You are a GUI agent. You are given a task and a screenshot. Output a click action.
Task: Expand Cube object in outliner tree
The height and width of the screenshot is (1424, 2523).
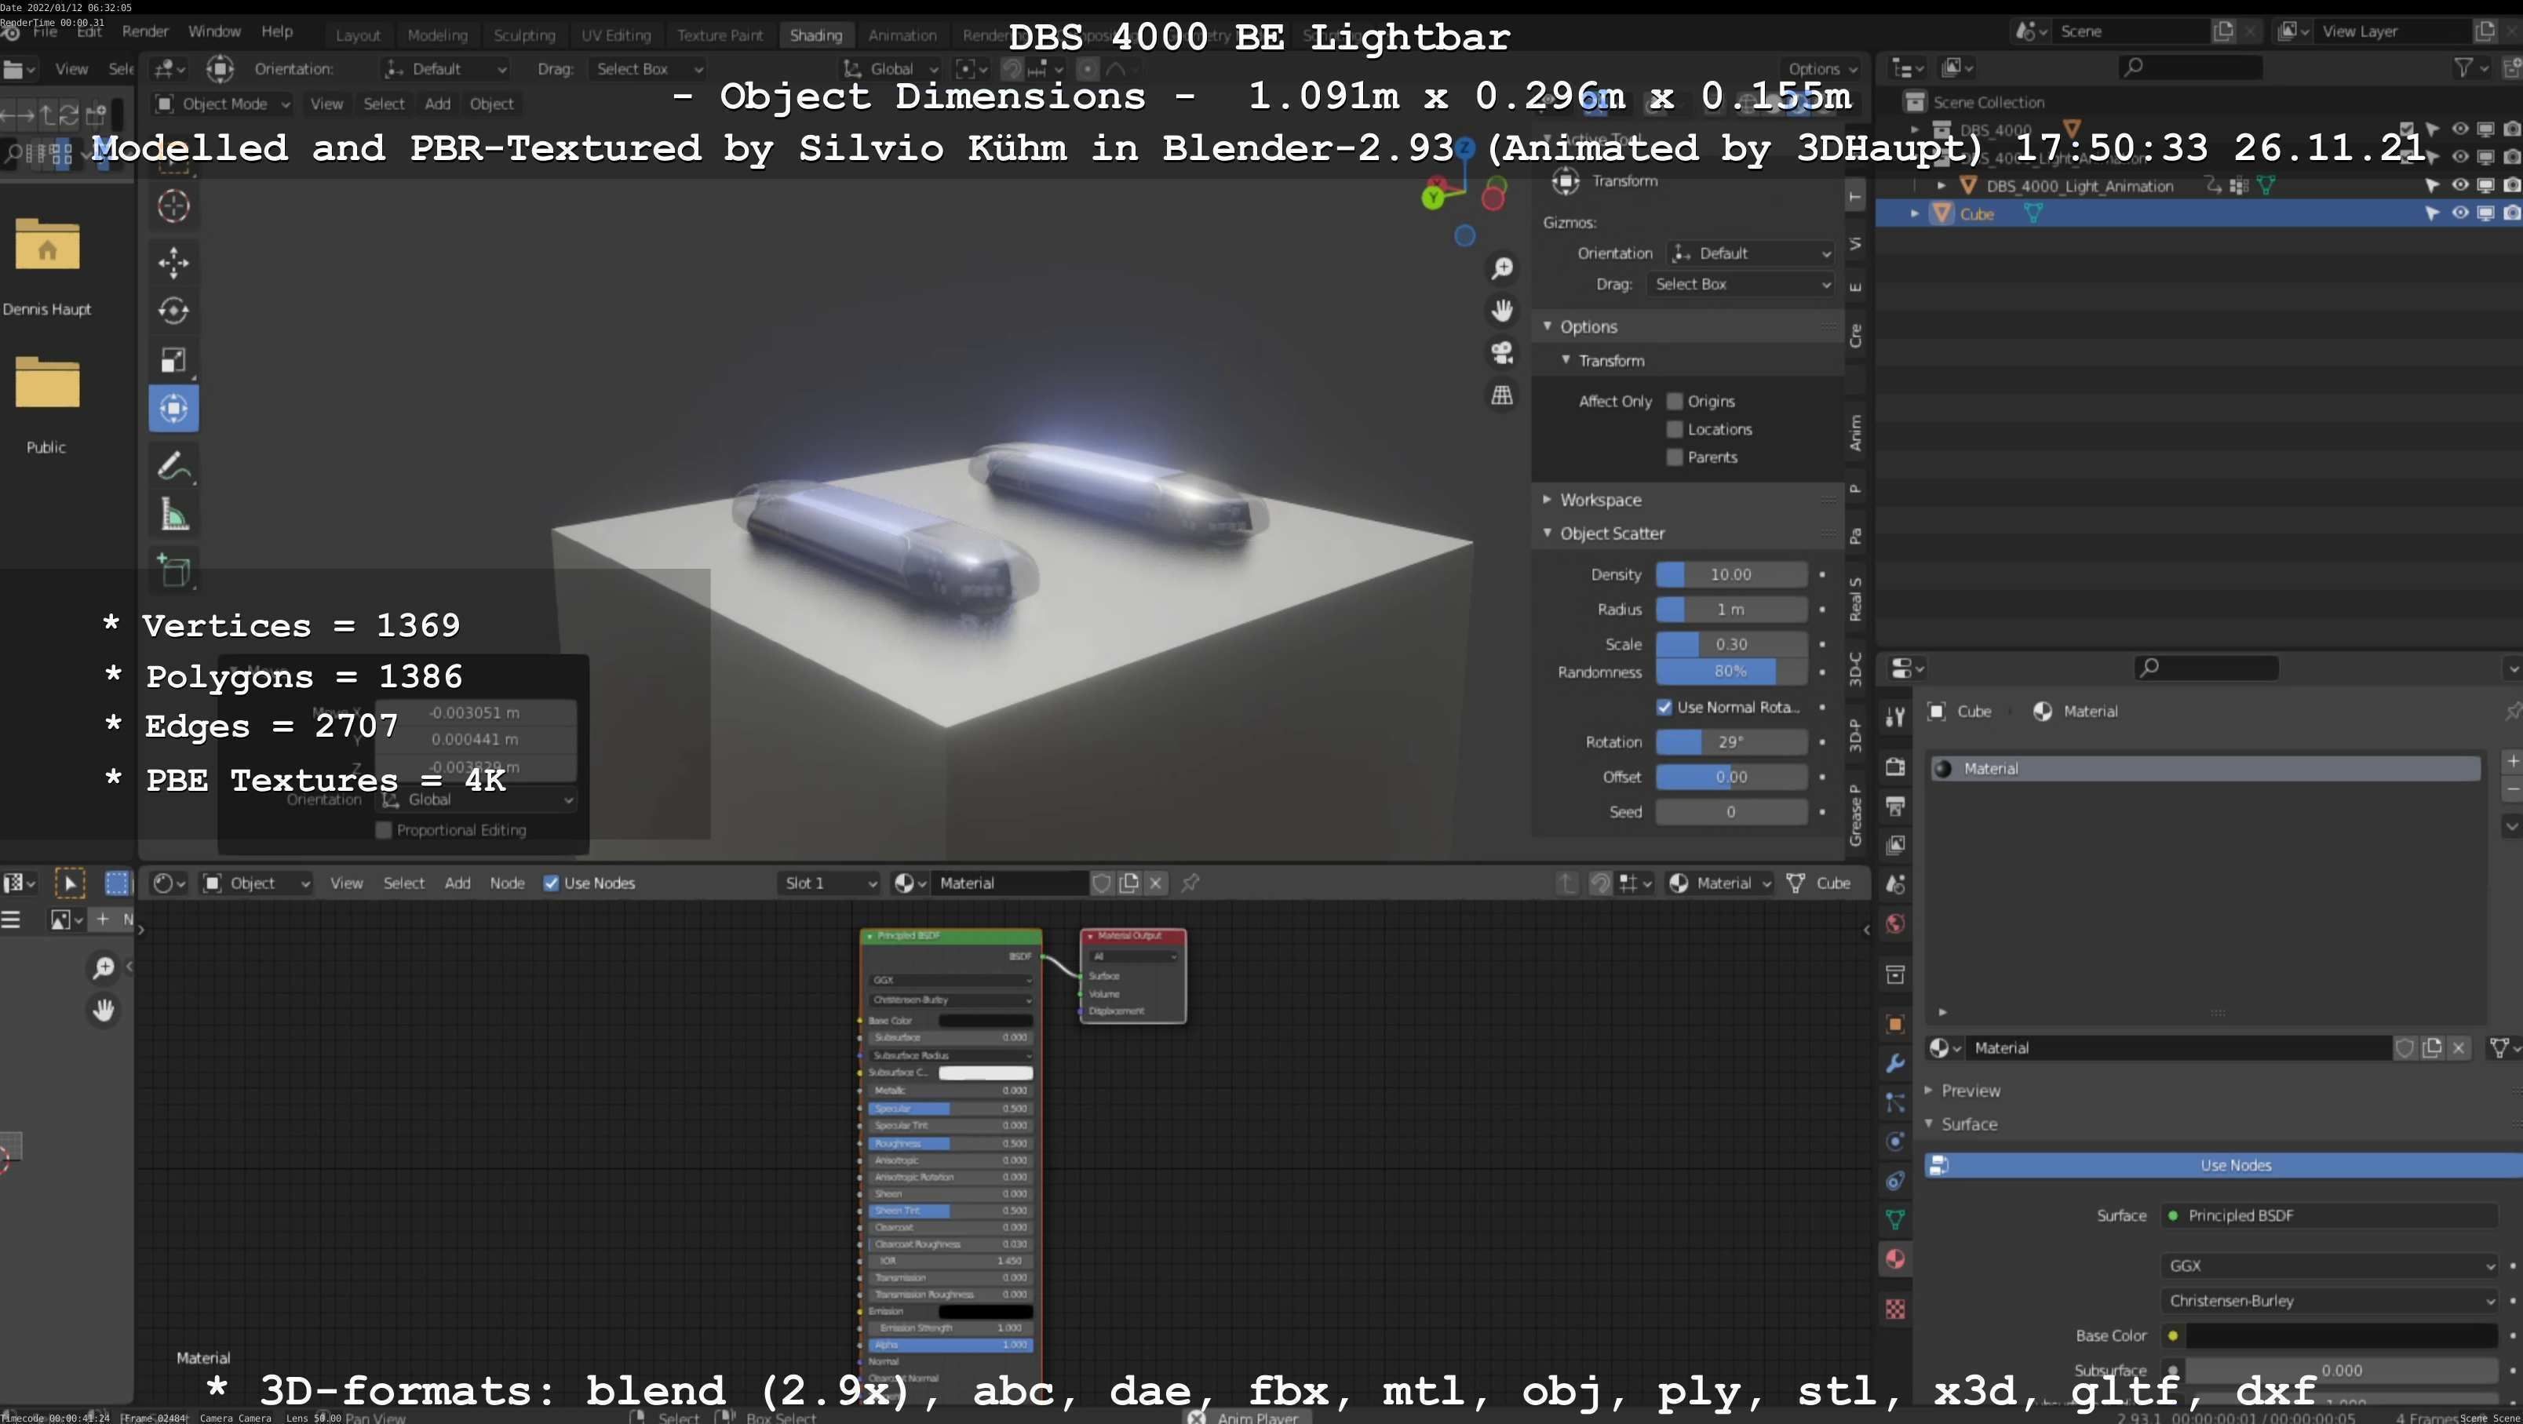coord(1914,213)
